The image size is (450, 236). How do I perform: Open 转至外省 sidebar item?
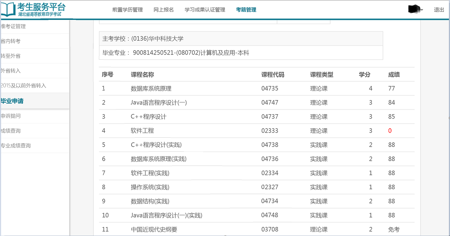tap(11, 56)
